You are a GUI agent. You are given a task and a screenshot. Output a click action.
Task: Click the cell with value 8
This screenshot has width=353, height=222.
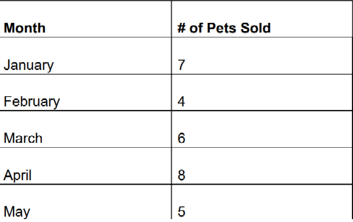click(x=262, y=166)
